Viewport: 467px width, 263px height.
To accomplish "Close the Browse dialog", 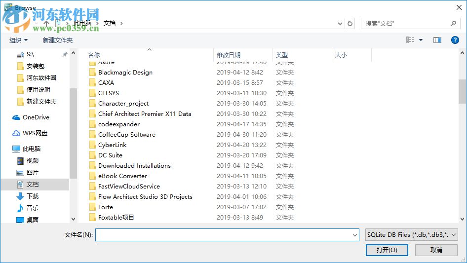I will [x=459, y=7].
